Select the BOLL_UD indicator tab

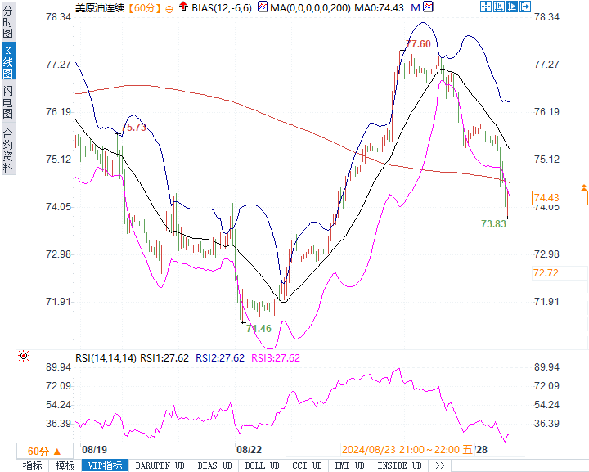point(262,465)
